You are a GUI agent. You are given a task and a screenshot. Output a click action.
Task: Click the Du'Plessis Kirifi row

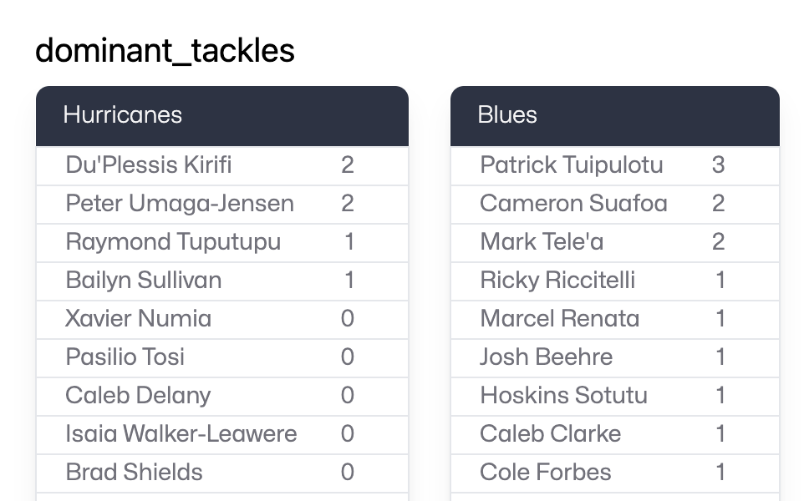(x=149, y=165)
